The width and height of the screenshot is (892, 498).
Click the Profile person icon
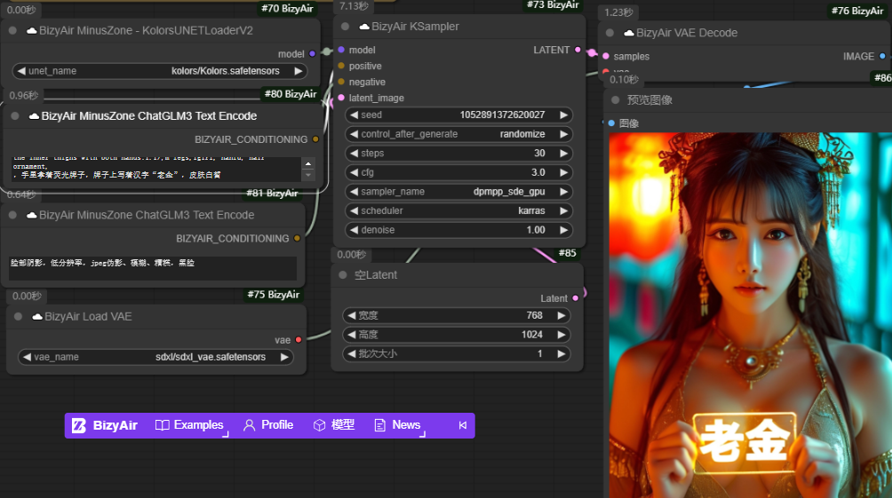(249, 425)
